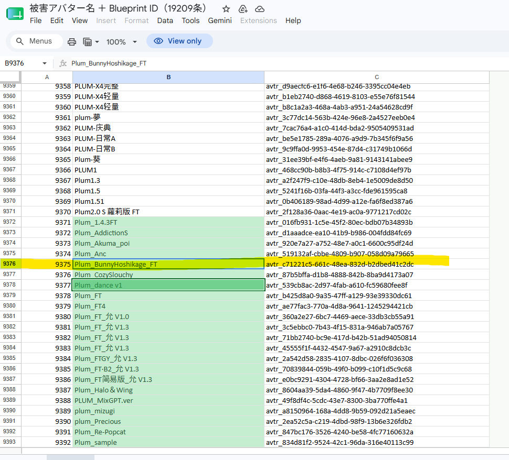Click the print icon
The image size is (509, 460).
(x=72, y=42)
